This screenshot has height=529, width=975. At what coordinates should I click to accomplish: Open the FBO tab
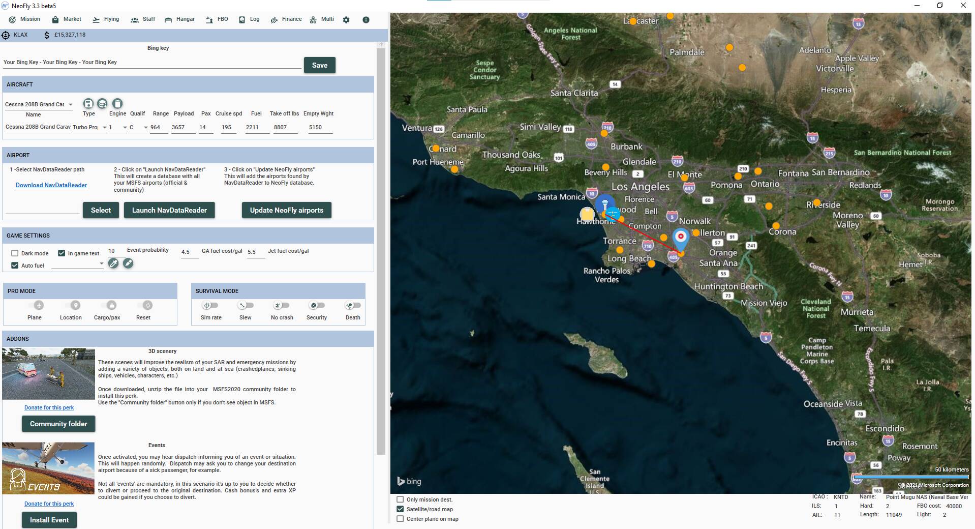217,19
